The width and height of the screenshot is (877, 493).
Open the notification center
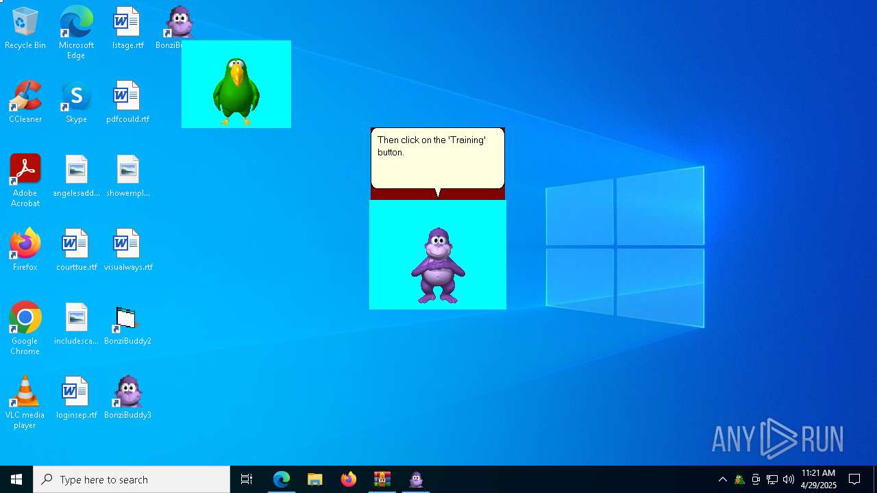click(854, 479)
